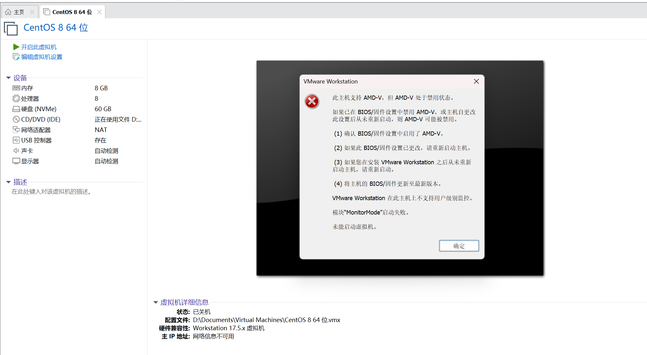Switch to the 主页 home tab

[x=19, y=12]
